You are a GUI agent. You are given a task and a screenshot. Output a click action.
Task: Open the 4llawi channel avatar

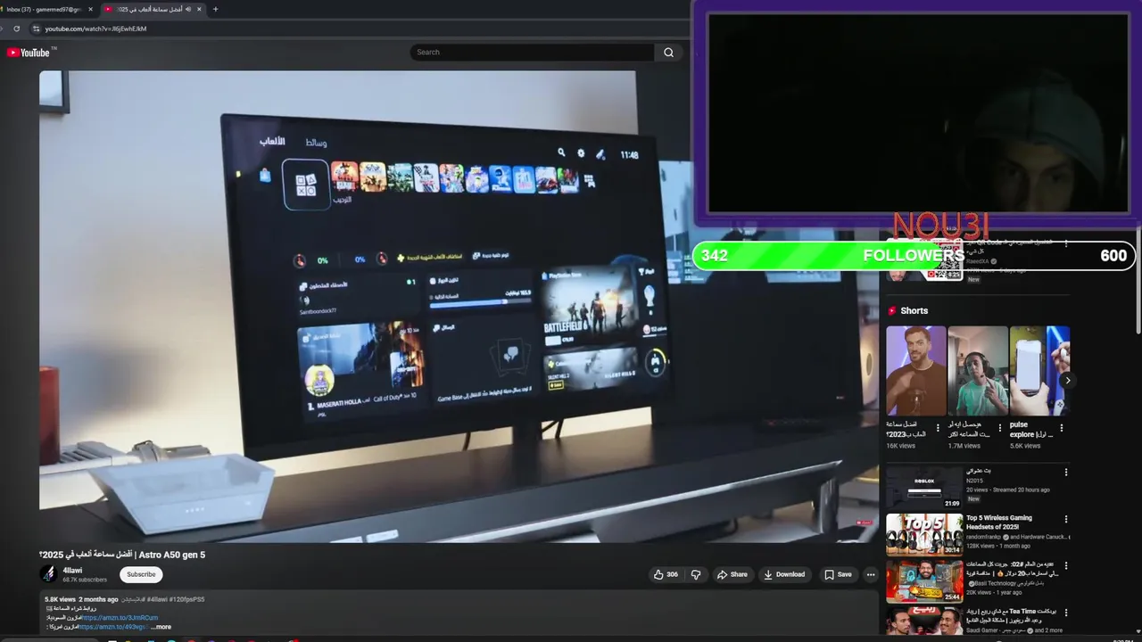click(48, 574)
